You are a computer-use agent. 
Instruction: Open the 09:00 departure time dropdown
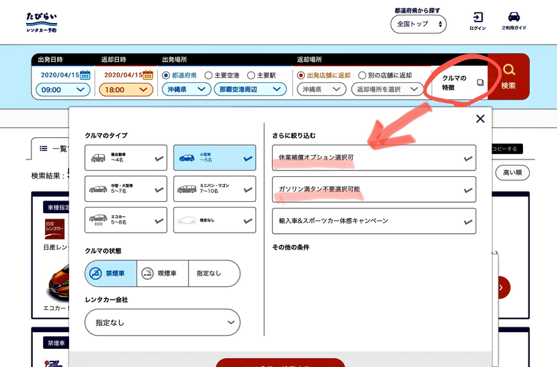[x=63, y=90]
